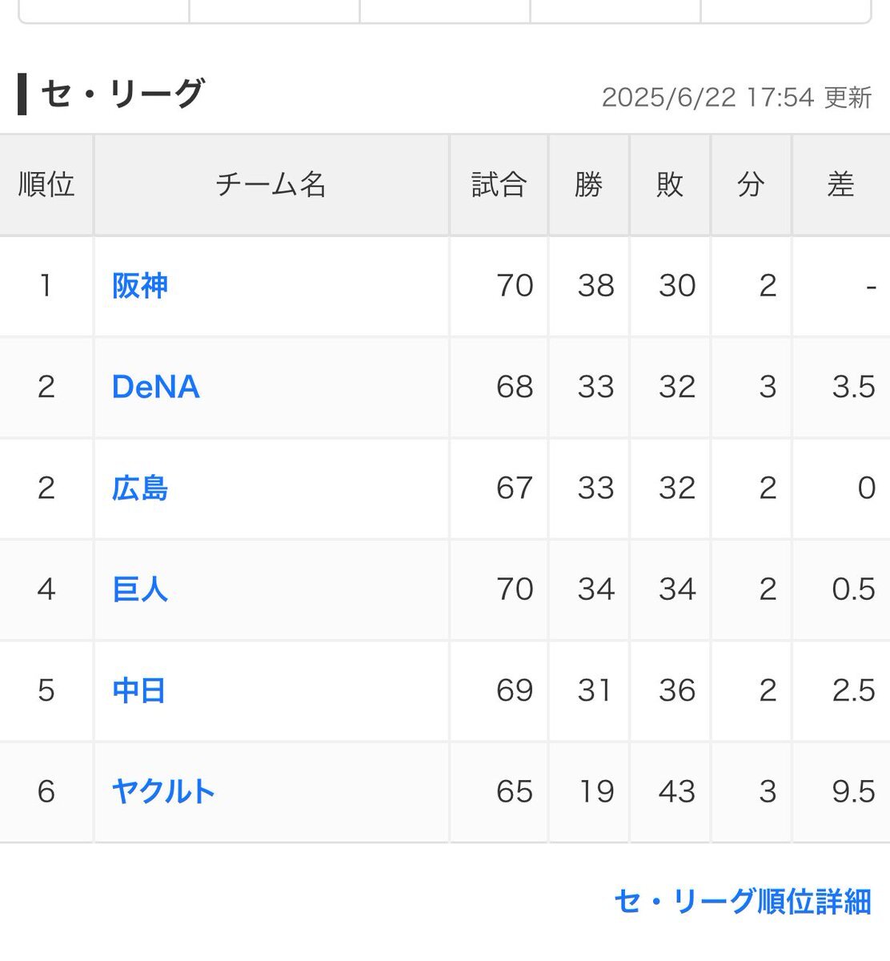Viewport: 890px width, 961px height.
Task: Click the チーム名 column header
Action: 271,185
